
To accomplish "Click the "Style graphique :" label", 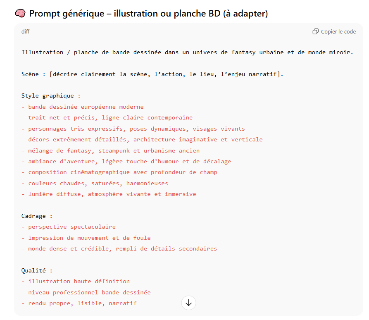I will pyautogui.click(x=51, y=96).
